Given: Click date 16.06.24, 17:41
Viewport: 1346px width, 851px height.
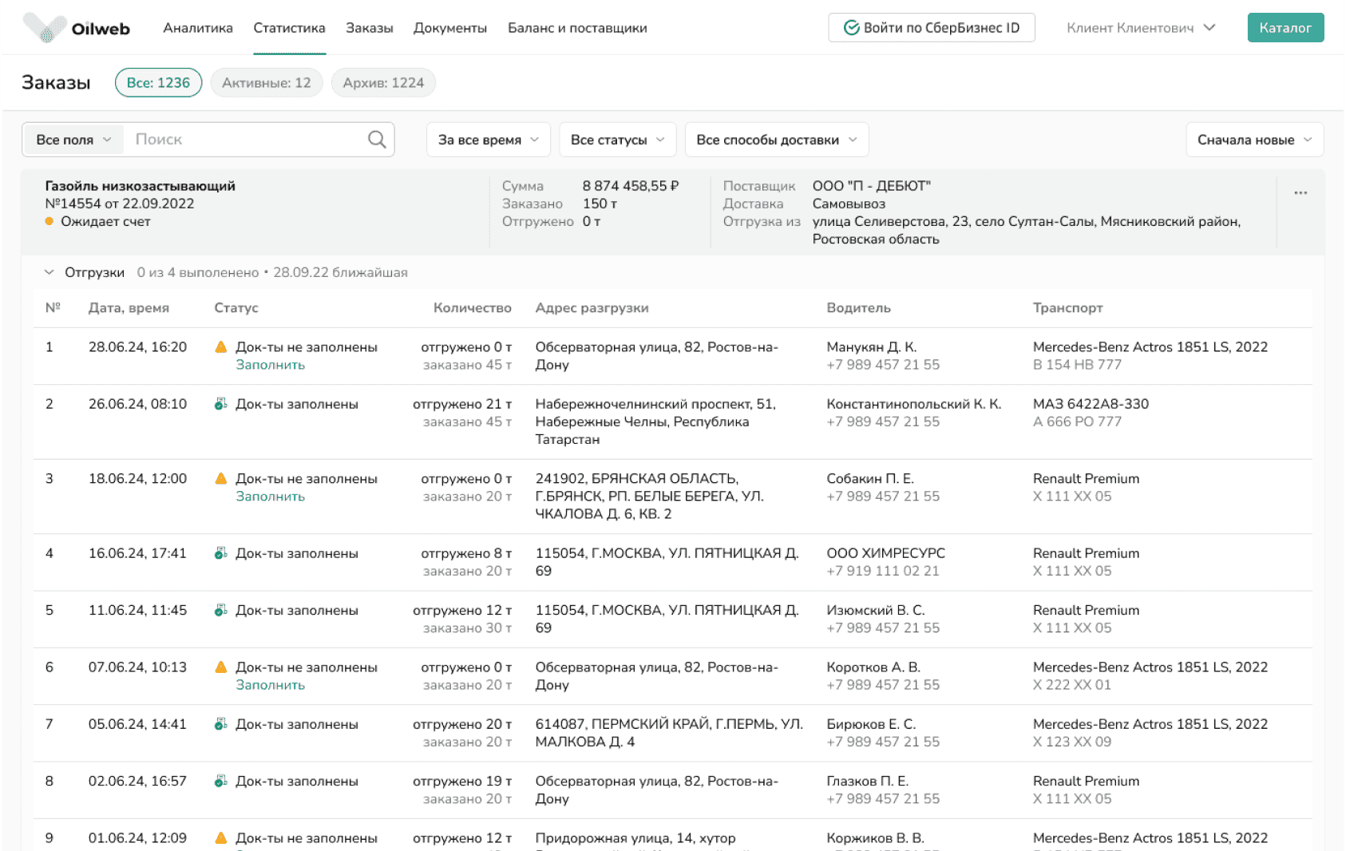Looking at the screenshot, I should click(x=137, y=553).
